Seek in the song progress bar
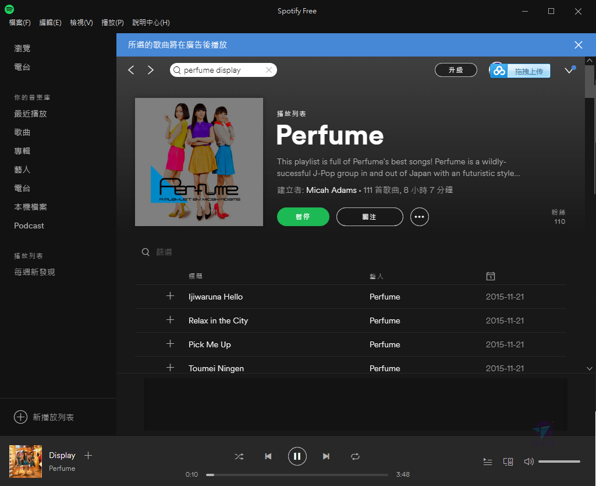The image size is (596, 486). click(297, 474)
